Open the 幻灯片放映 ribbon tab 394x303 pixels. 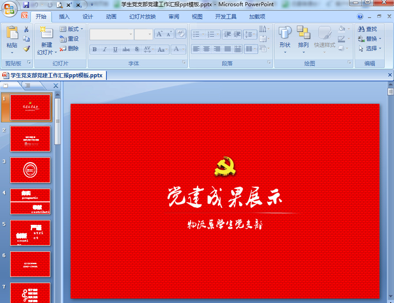pos(143,17)
